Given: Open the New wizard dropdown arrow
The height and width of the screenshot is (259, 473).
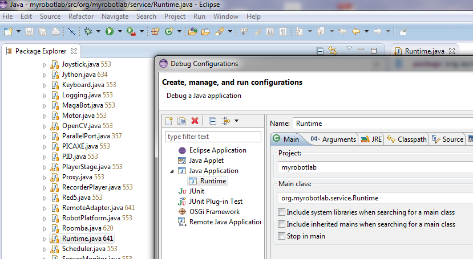Looking at the screenshot, I should coord(18,31).
